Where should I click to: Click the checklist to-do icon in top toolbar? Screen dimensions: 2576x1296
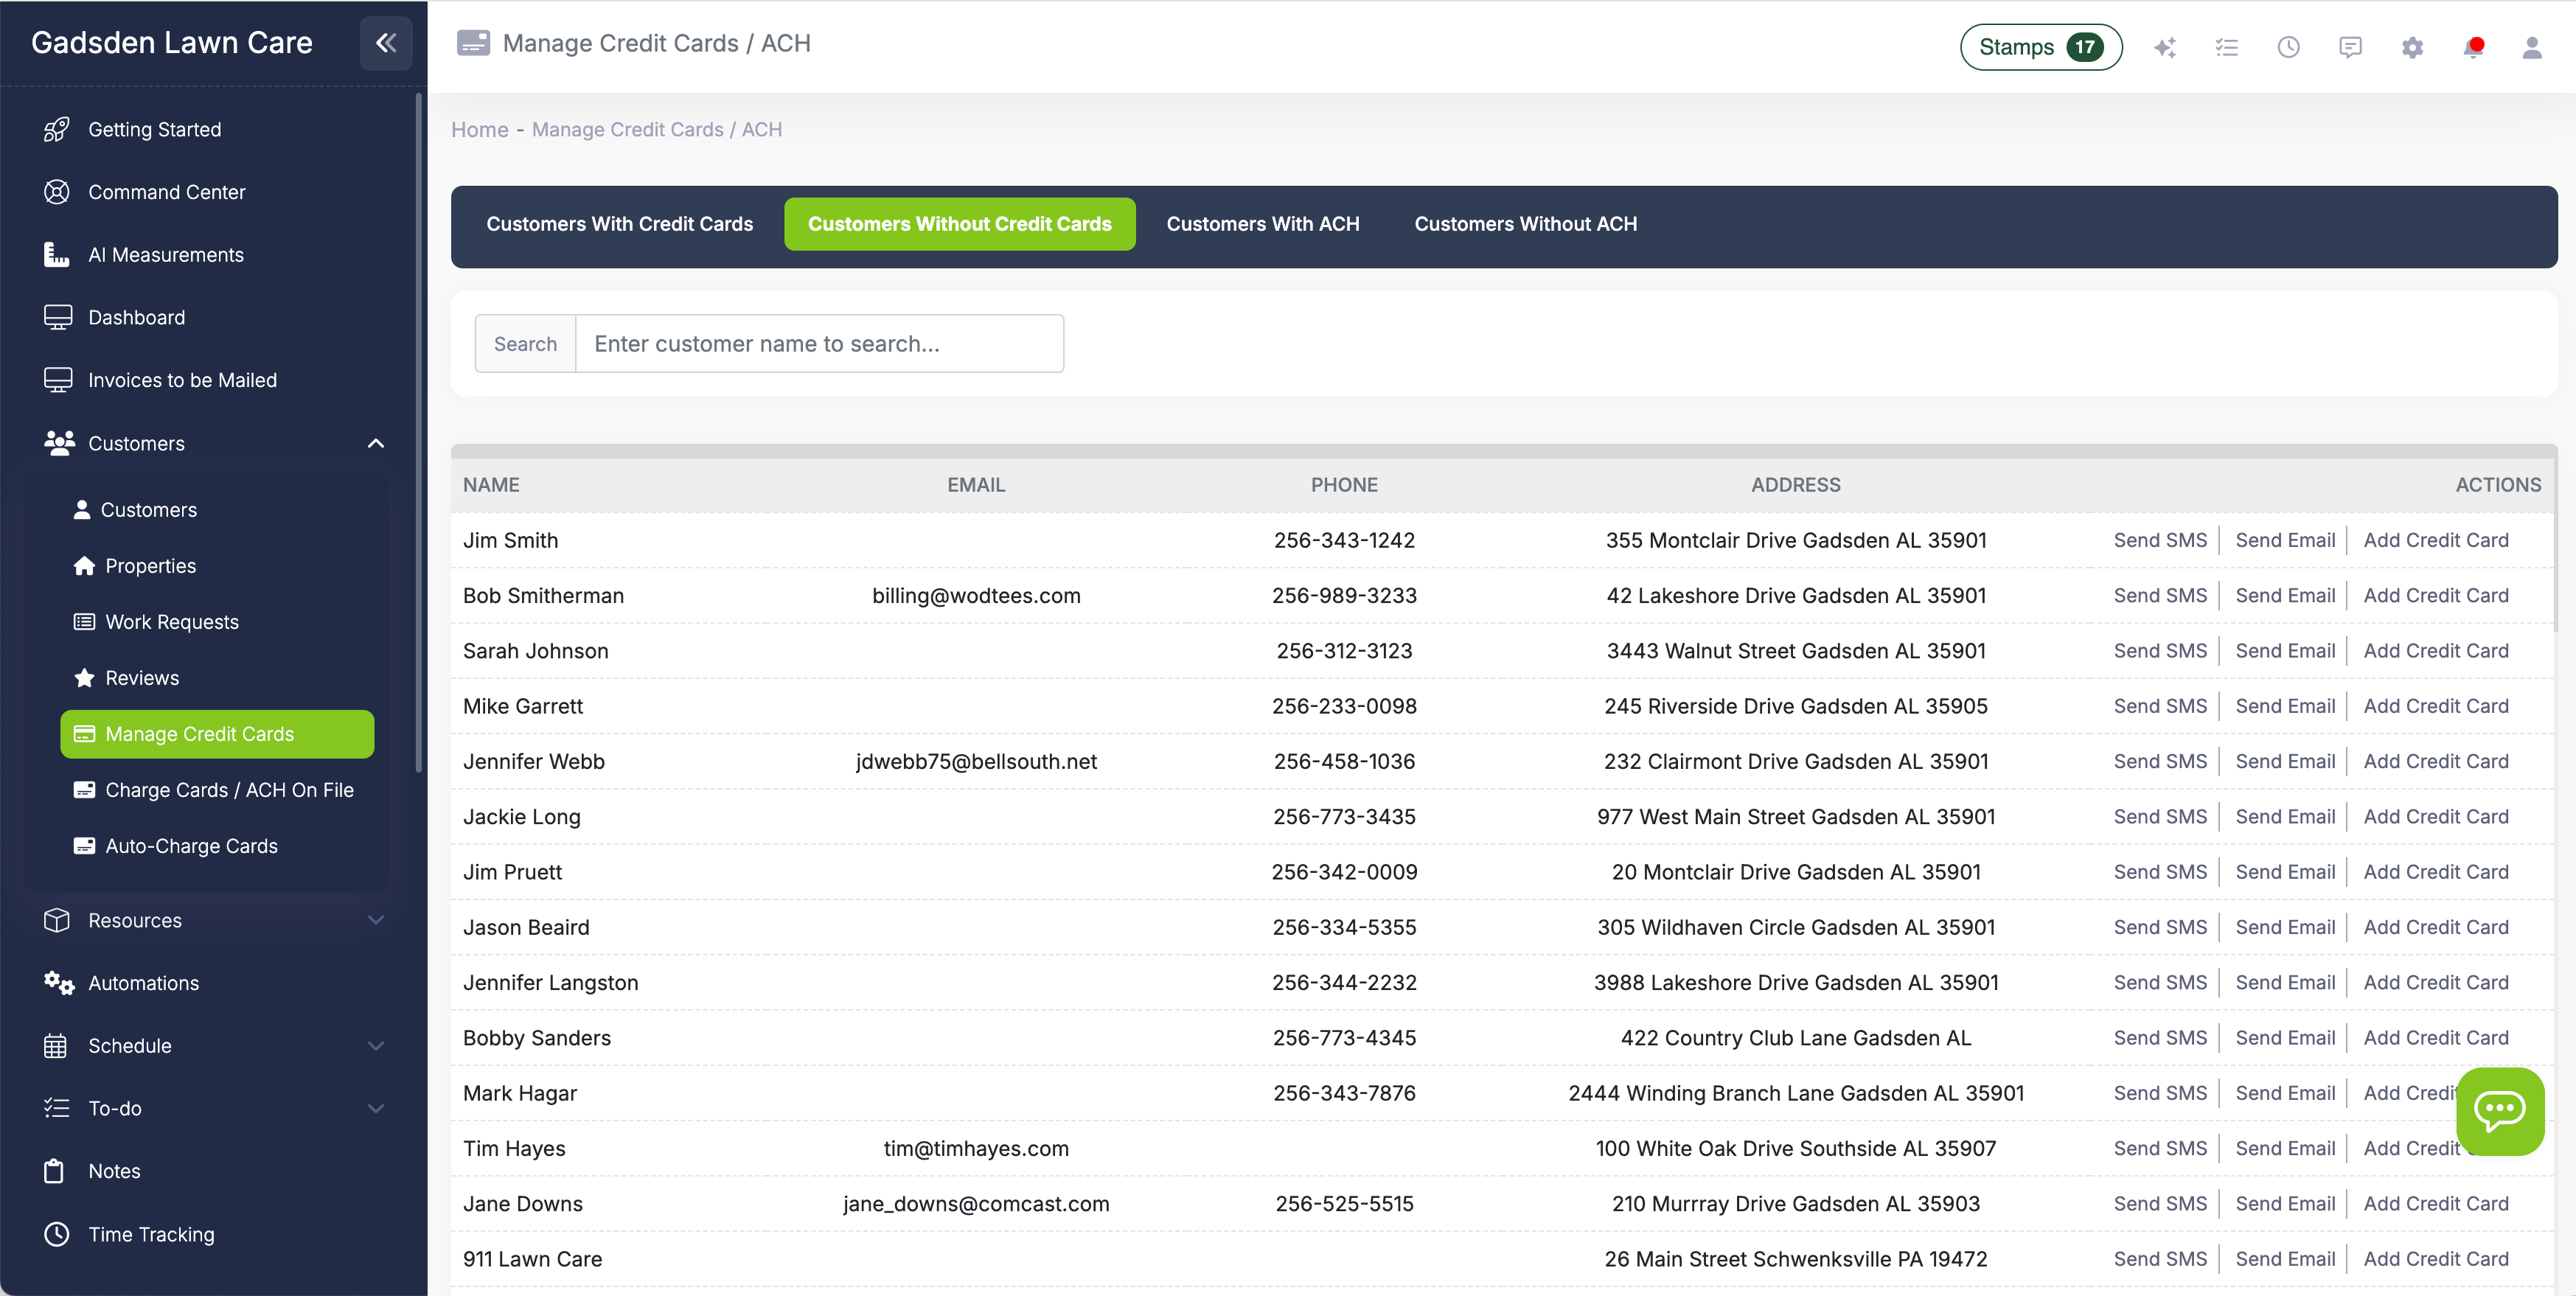point(2227,46)
